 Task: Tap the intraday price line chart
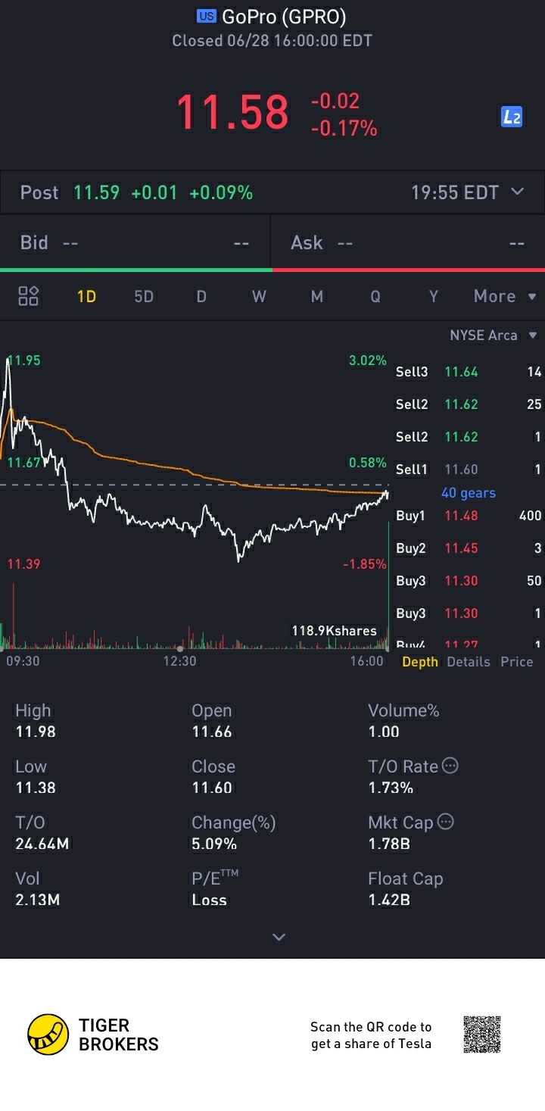(x=195, y=462)
